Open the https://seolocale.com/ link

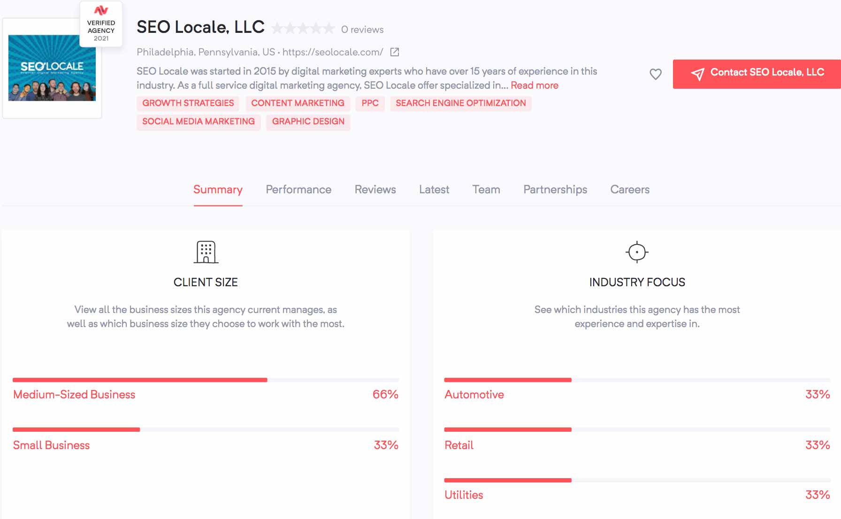pyautogui.click(x=333, y=52)
